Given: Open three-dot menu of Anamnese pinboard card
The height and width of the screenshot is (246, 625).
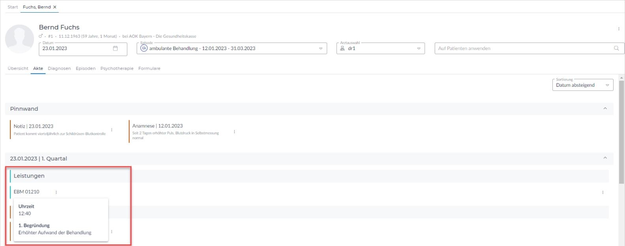Looking at the screenshot, I should click(235, 132).
